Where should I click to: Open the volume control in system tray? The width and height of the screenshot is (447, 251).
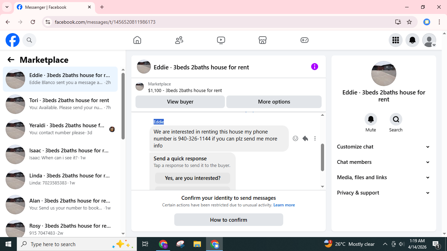(402, 244)
